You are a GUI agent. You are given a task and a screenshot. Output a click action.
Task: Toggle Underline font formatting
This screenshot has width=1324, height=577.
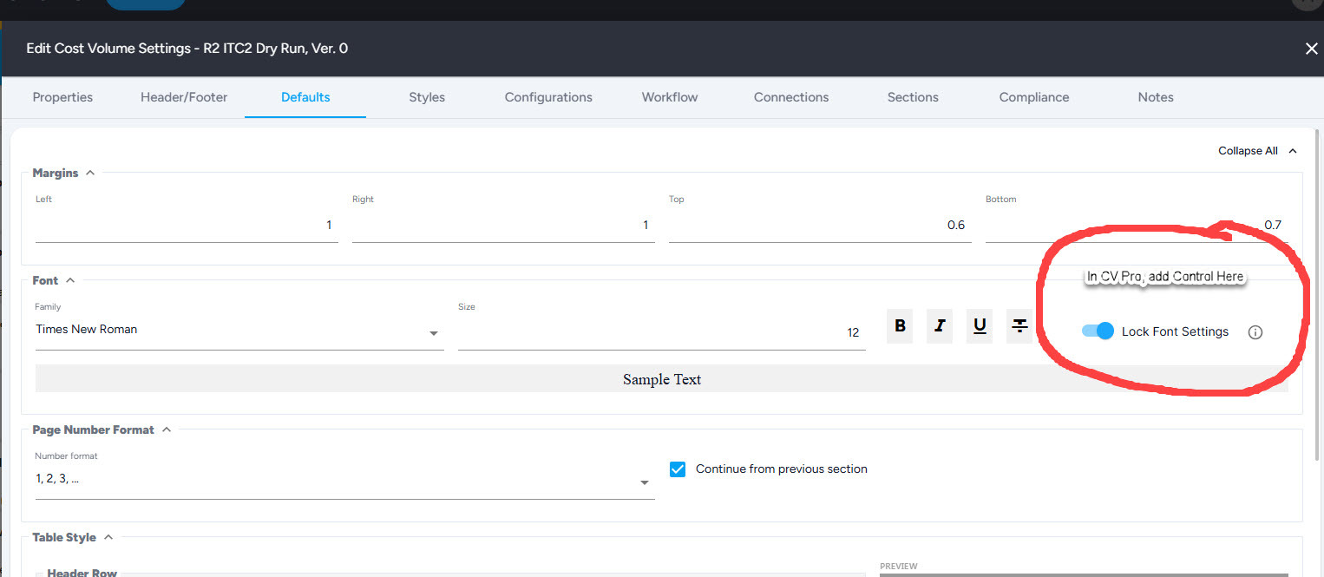(x=980, y=326)
